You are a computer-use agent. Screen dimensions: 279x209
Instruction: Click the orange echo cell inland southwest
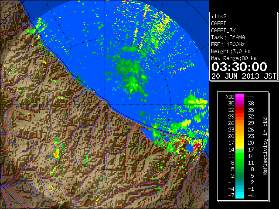(x=57, y=154)
